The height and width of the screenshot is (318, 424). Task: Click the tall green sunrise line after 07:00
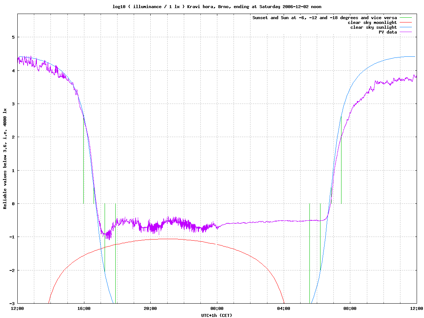point(341,160)
